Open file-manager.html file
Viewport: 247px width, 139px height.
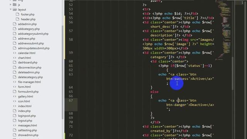pyautogui.click(x=29, y=82)
